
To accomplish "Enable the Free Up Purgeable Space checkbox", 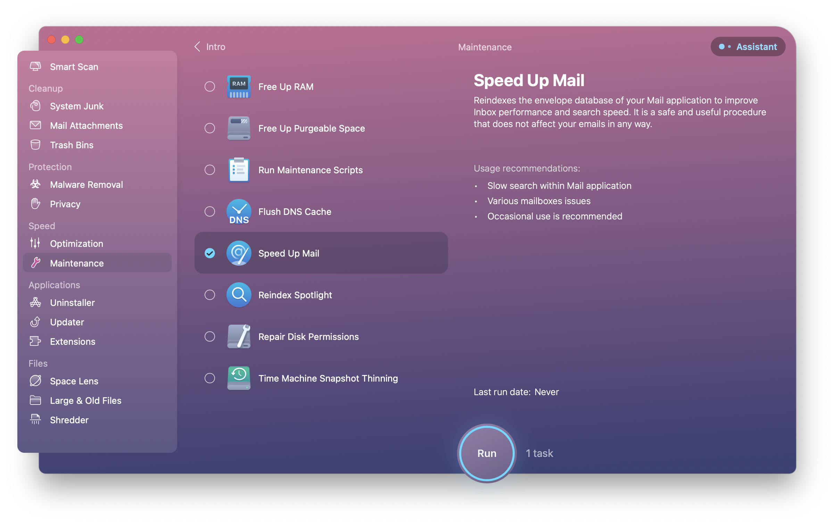I will pyautogui.click(x=210, y=128).
